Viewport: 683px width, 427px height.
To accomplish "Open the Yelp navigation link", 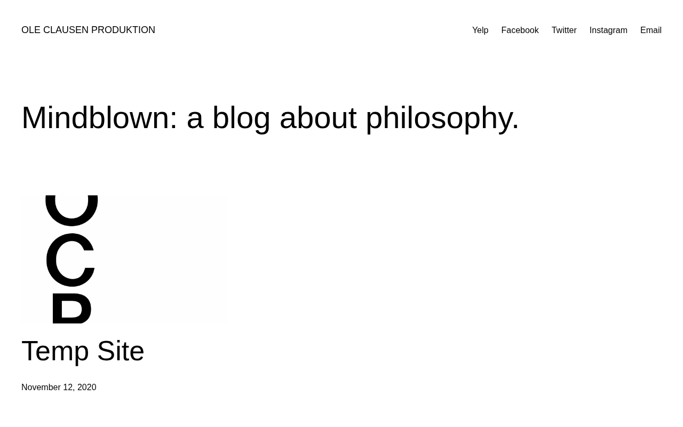I will (x=480, y=30).
